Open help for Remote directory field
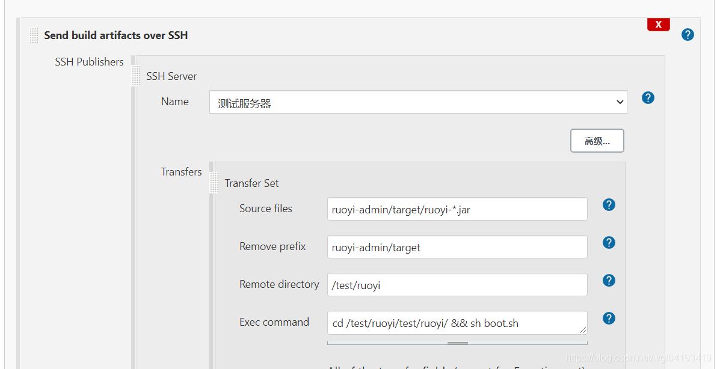 click(x=609, y=281)
